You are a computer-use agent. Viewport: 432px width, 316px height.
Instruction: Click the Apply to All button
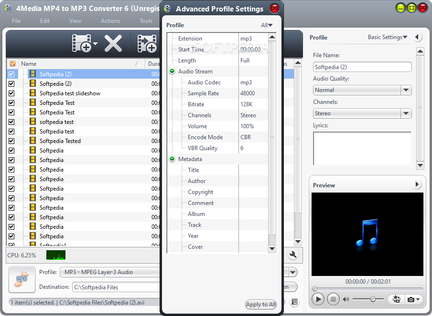(x=261, y=304)
